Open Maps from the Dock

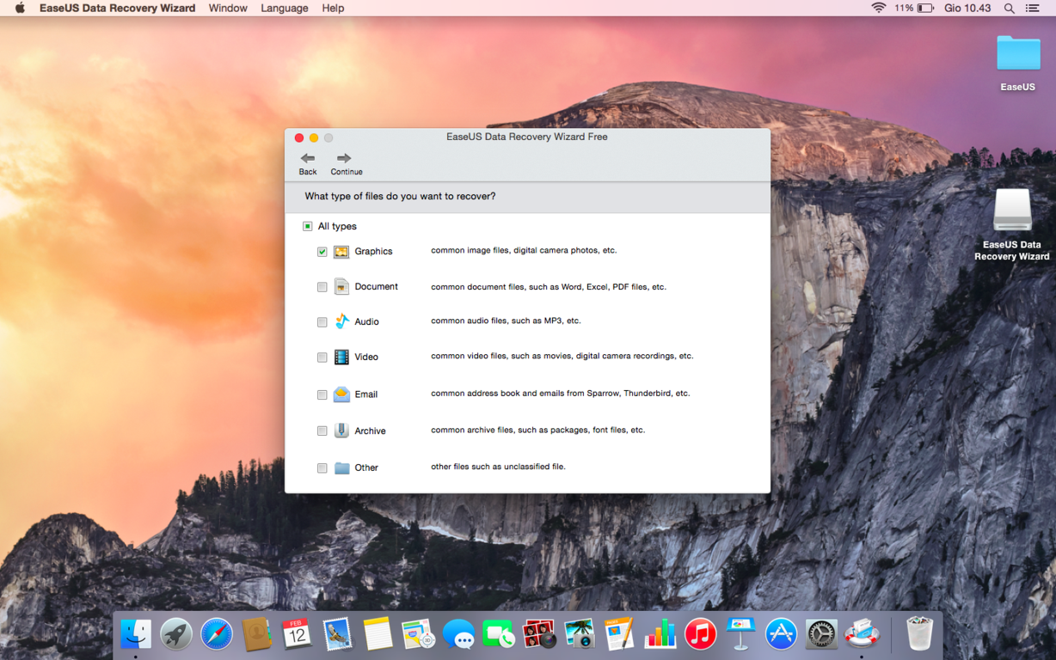click(x=418, y=634)
